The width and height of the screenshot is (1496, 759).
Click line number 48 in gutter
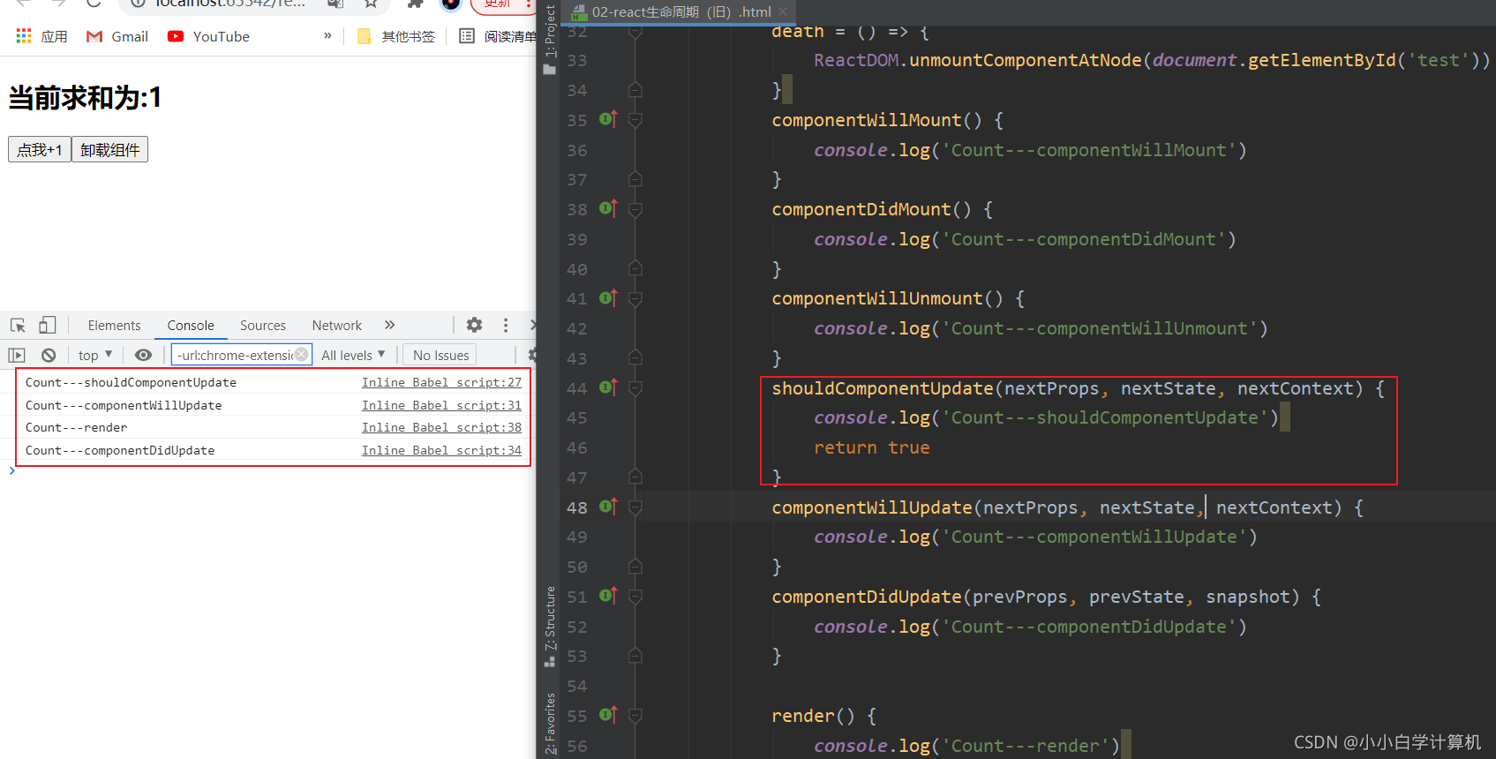pyautogui.click(x=577, y=507)
